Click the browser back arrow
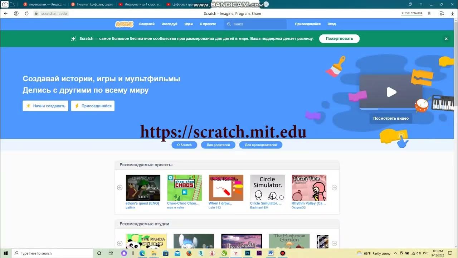 point(6,13)
